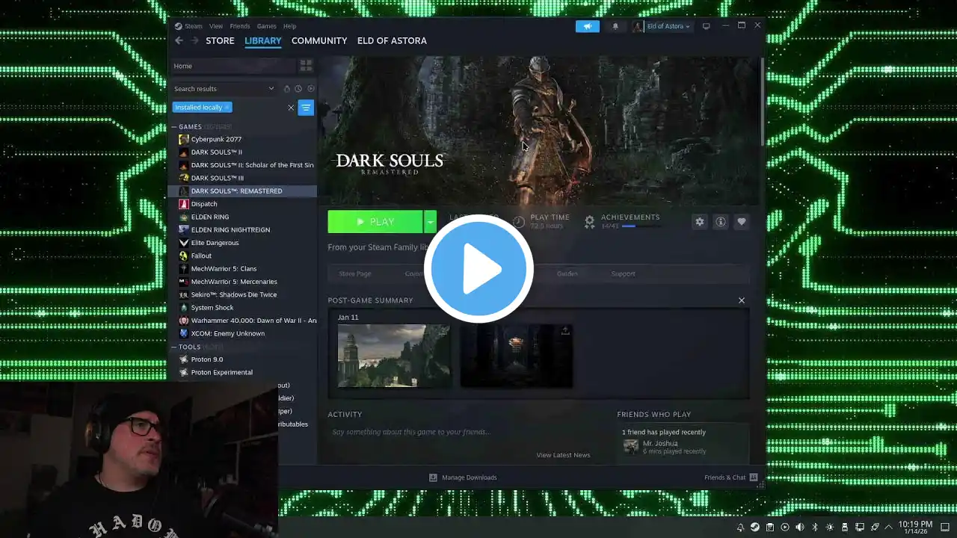Remove the Installed locally filter tag
Image resolution: width=957 pixels, height=538 pixels.
pyautogui.click(x=227, y=108)
